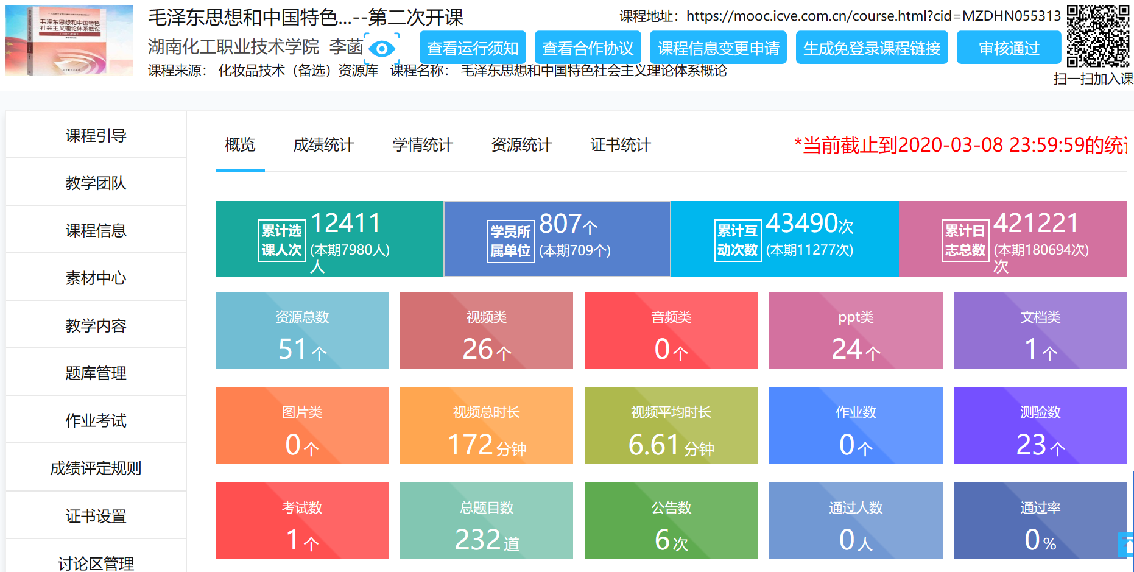
Task: Switch to the 成绩统计 tab
Action: 323,145
